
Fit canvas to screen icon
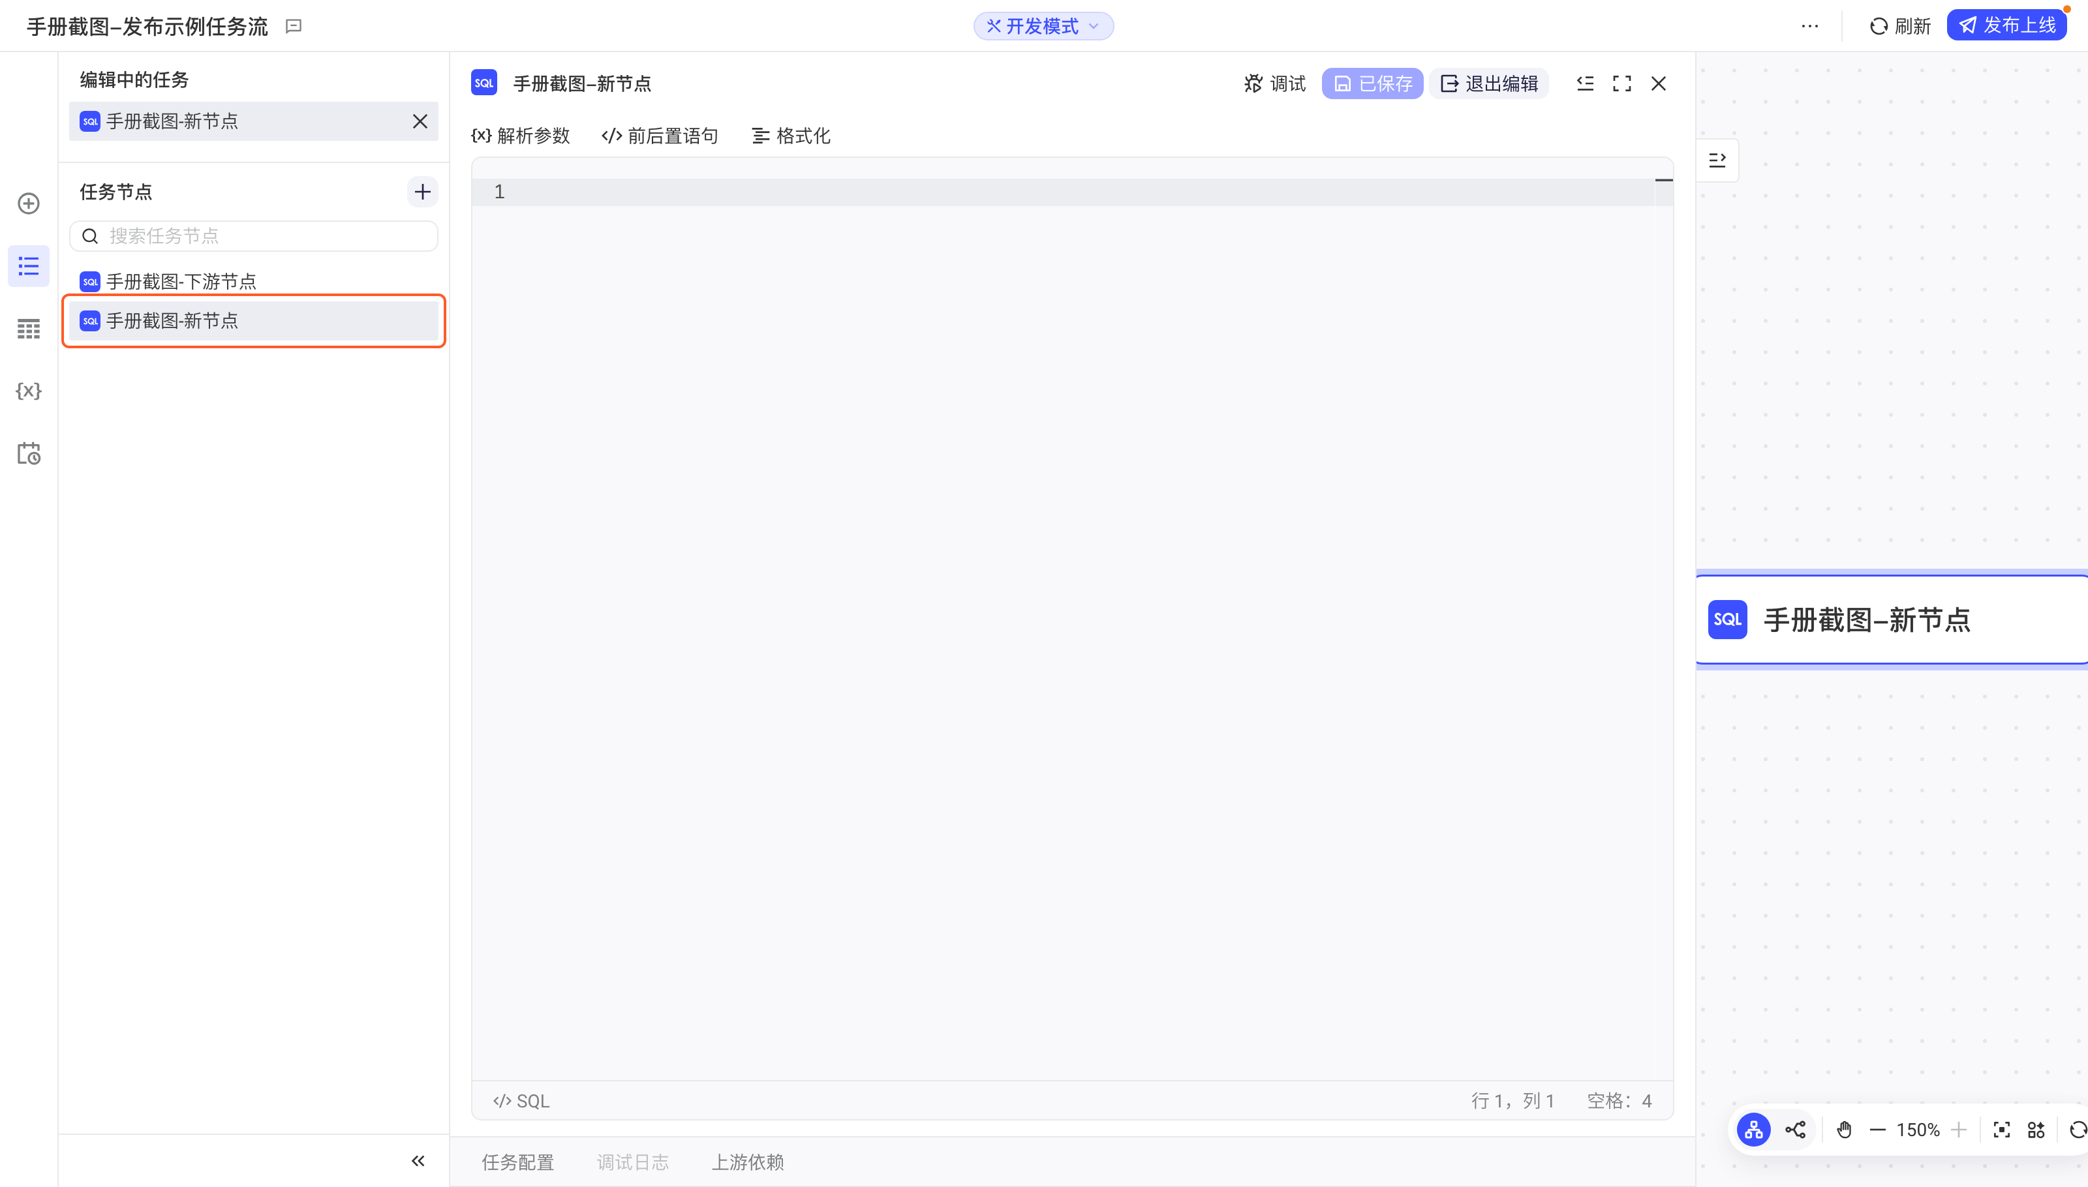(x=2002, y=1130)
